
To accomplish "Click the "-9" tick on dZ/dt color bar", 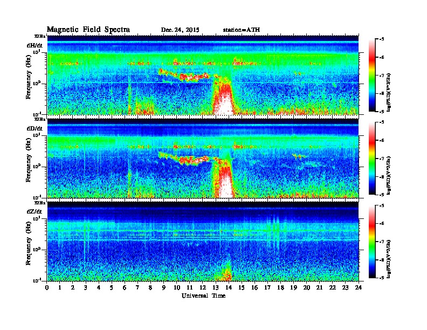I will point(382,278).
